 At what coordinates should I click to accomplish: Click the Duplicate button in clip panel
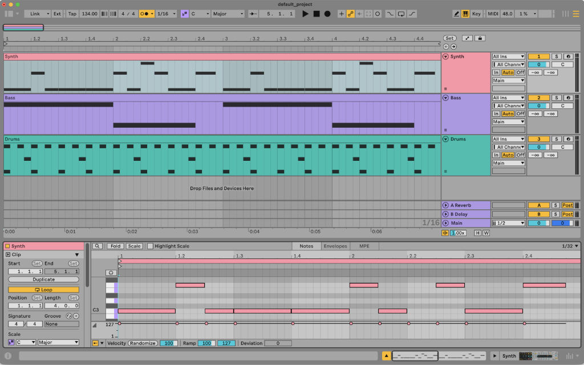[43, 279]
